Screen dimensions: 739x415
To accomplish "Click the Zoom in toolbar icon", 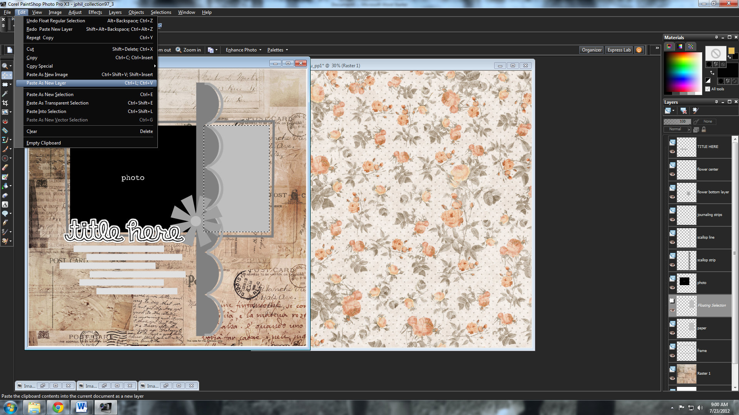I will [x=179, y=50].
